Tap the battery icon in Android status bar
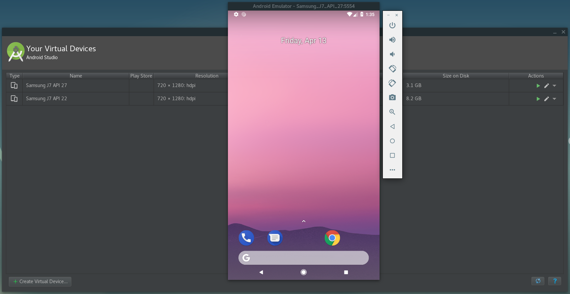Image resolution: width=570 pixels, height=294 pixels. pyautogui.click(x=362, y=14)
